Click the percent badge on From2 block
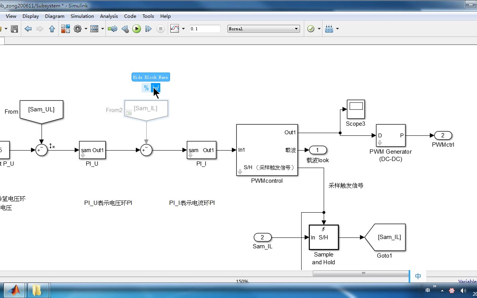The width and height of the screenshot is (477, 298). (x=129, y=113)
